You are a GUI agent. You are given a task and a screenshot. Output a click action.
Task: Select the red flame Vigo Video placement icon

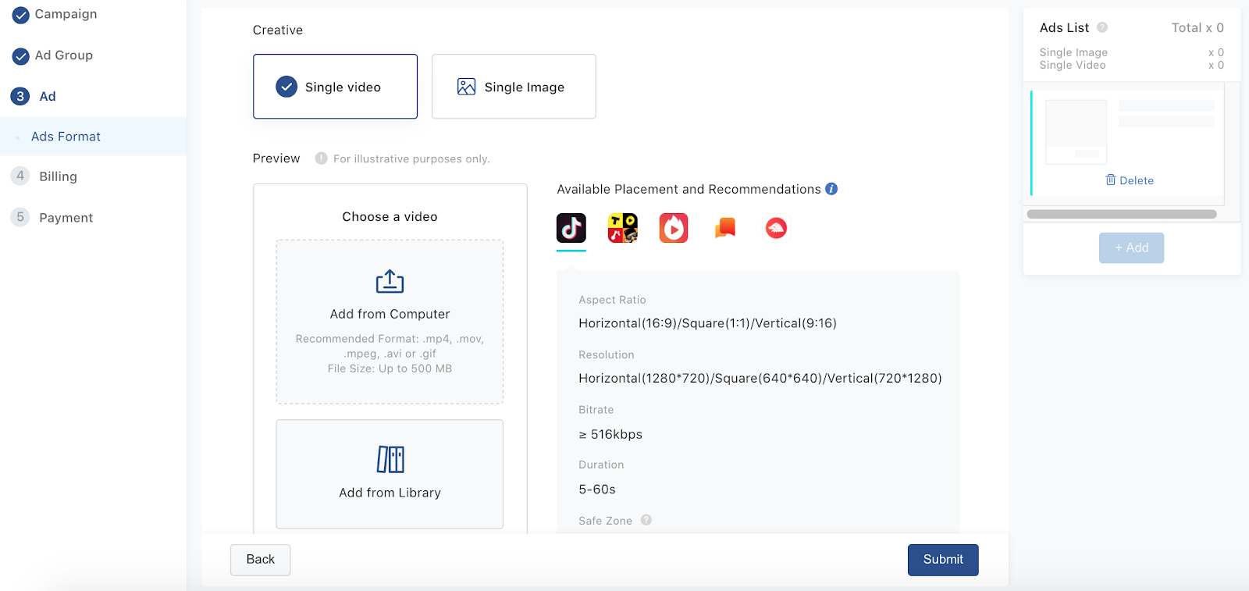pos(674,228)
